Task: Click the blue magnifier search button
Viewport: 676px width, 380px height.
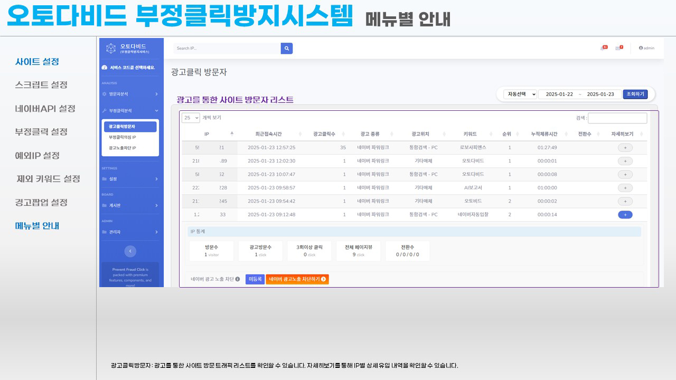Action: pyautogui.click(x=287, y=49)
